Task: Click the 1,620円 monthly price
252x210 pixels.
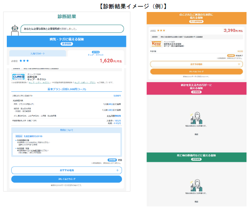Action: point(111,61)
